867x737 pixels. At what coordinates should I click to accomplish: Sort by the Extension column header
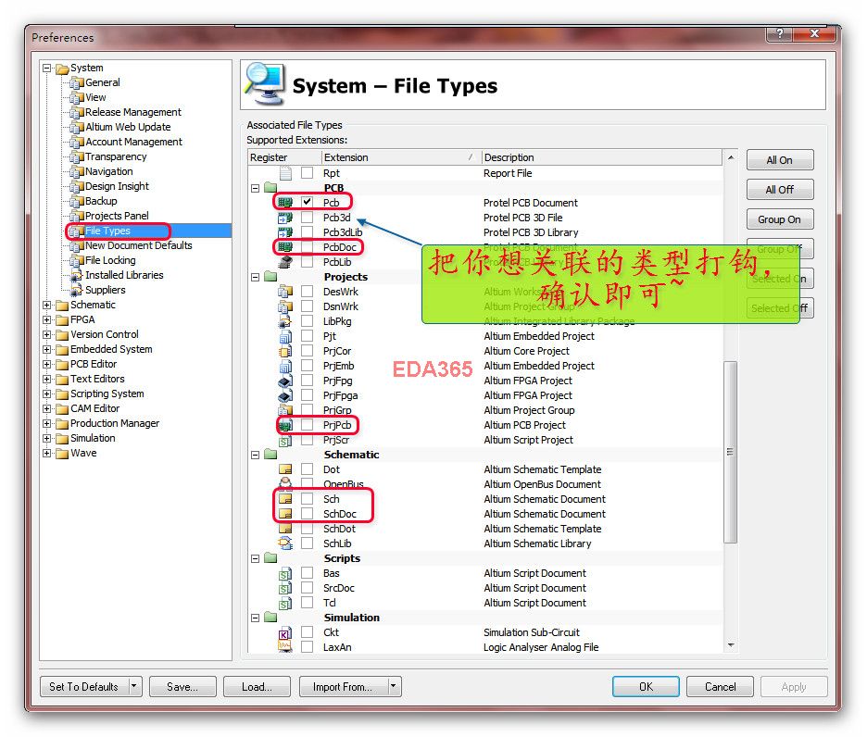pos(401,157)
